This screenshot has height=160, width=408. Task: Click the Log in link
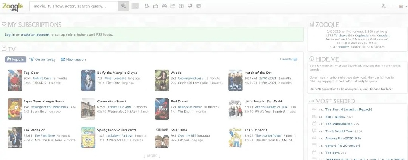click(10, 35)
